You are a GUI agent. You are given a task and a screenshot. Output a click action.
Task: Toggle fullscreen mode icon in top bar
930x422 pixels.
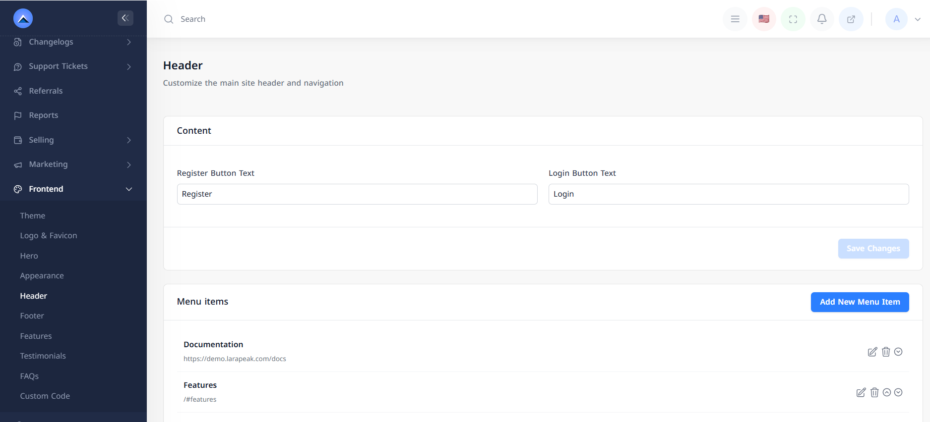pos(793,19)
